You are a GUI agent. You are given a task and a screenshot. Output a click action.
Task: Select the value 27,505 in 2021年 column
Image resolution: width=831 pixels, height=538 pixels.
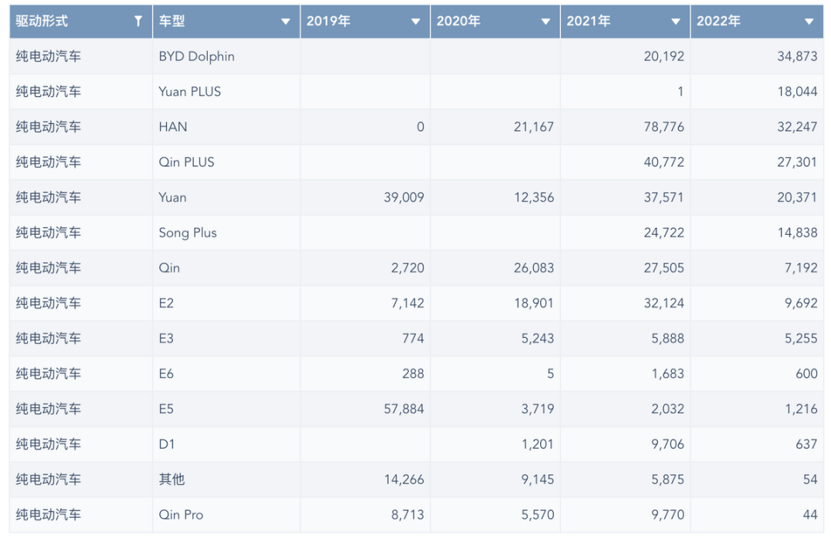[664, 268]
